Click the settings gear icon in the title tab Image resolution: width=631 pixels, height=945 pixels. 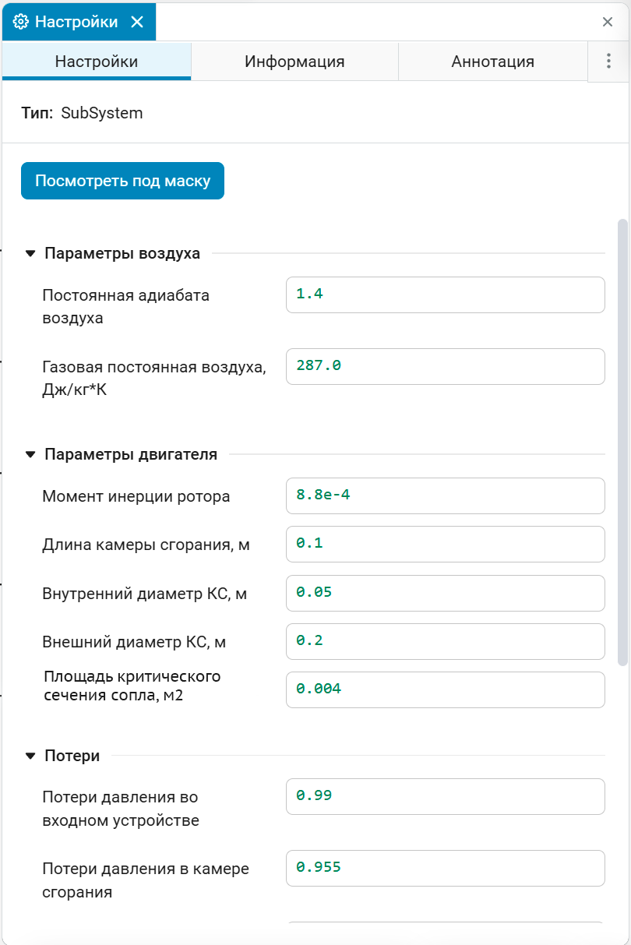pos(22,22)
